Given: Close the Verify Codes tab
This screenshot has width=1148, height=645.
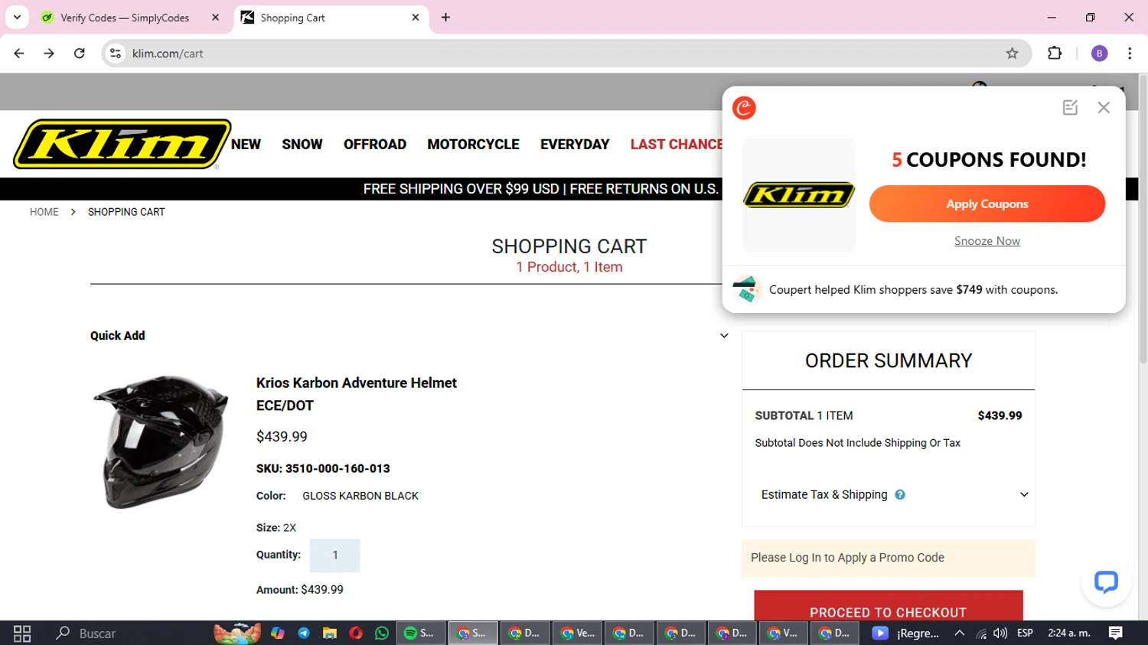Looking at the screenshot, I should pyautogui.click(x=215, y=18).
